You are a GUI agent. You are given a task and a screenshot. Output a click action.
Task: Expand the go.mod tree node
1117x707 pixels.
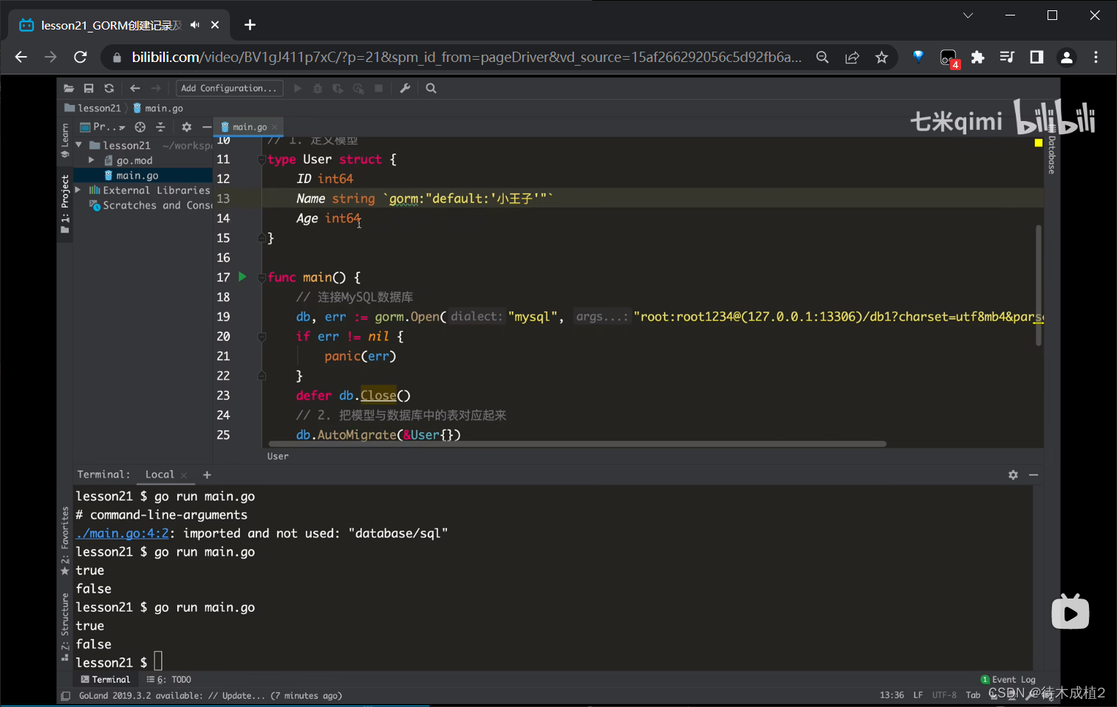coord(92,160)
